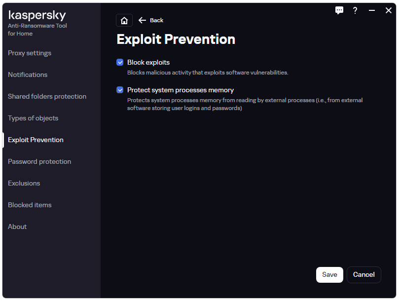The height and width of the screenshot is (301, 399).
Task: Cancel the settings changes
Action: (363, 274)
